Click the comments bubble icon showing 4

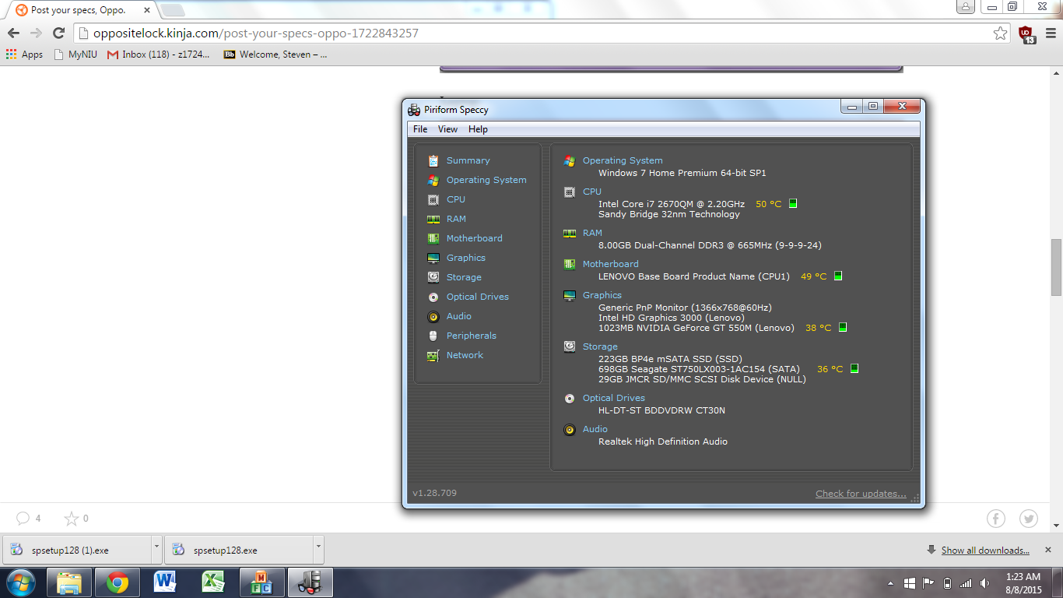[23, 518]
